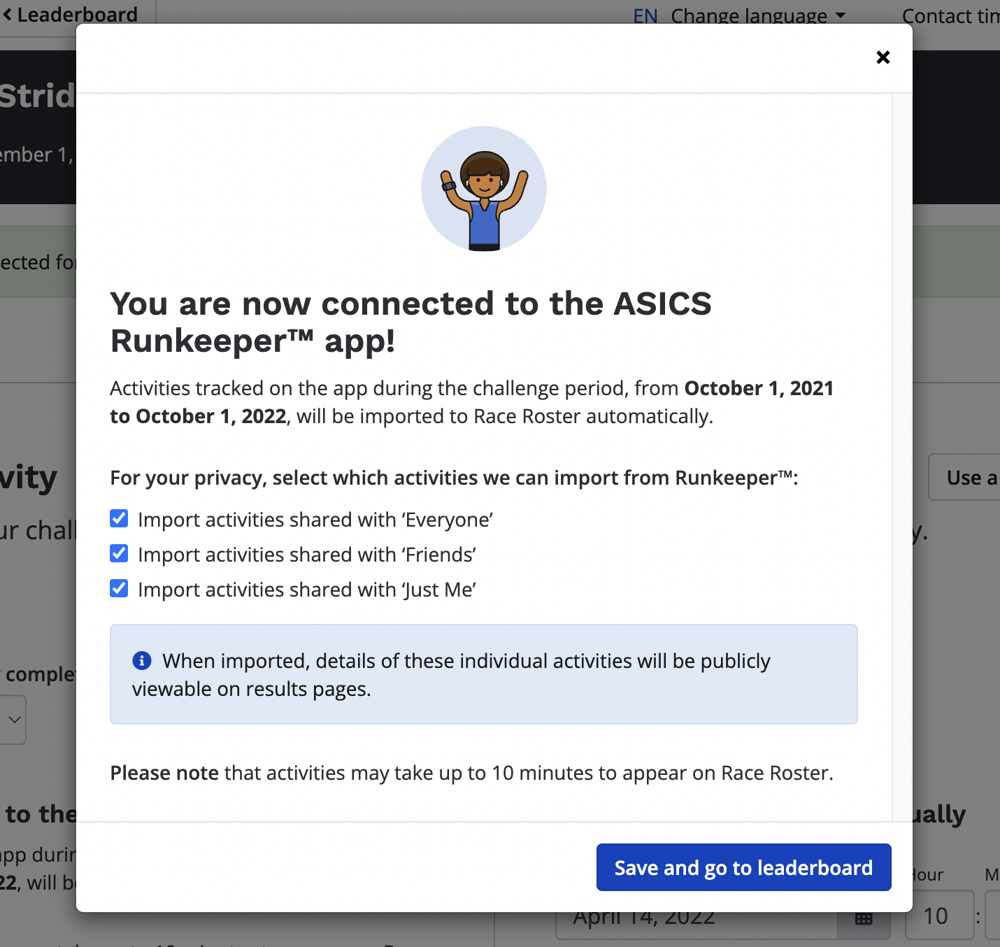1000x947 pixels.
Task: Expand the dropdown chevron at left edge
Action: click(14, 720)
